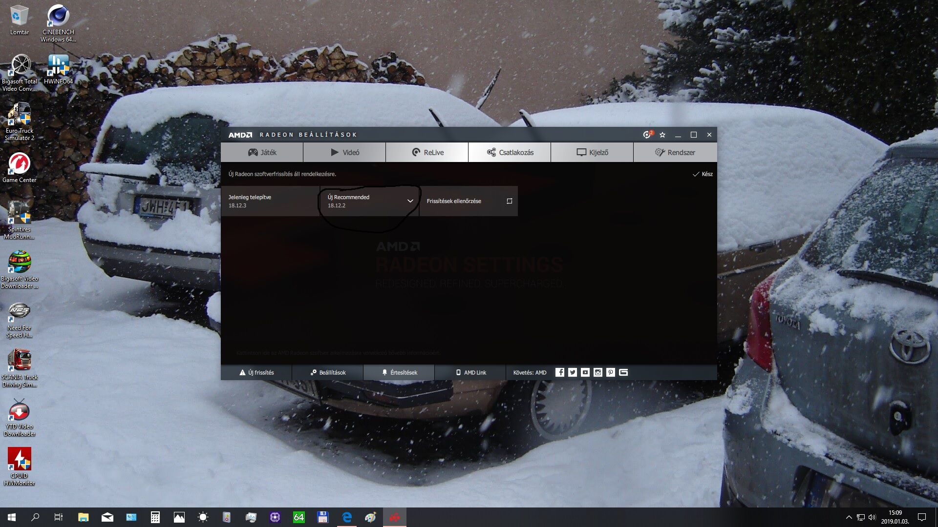Open the Calculator from the taskbar
Screen dimensions: 938x527
tap(155, 517)
